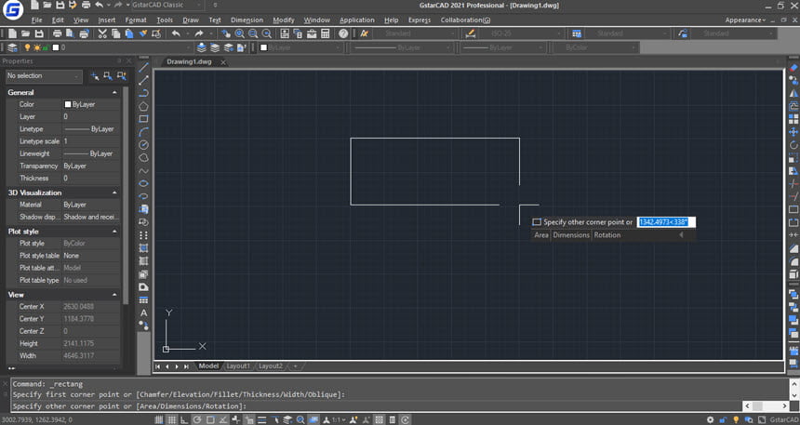Select the Polyline draw tool

(x=143, y=93)
